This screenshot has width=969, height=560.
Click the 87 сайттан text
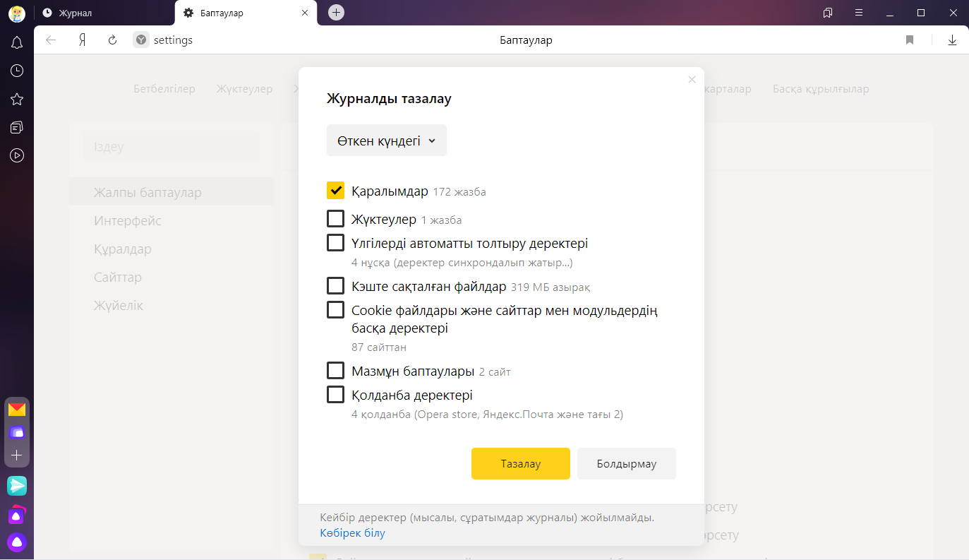tap(379, 347)
